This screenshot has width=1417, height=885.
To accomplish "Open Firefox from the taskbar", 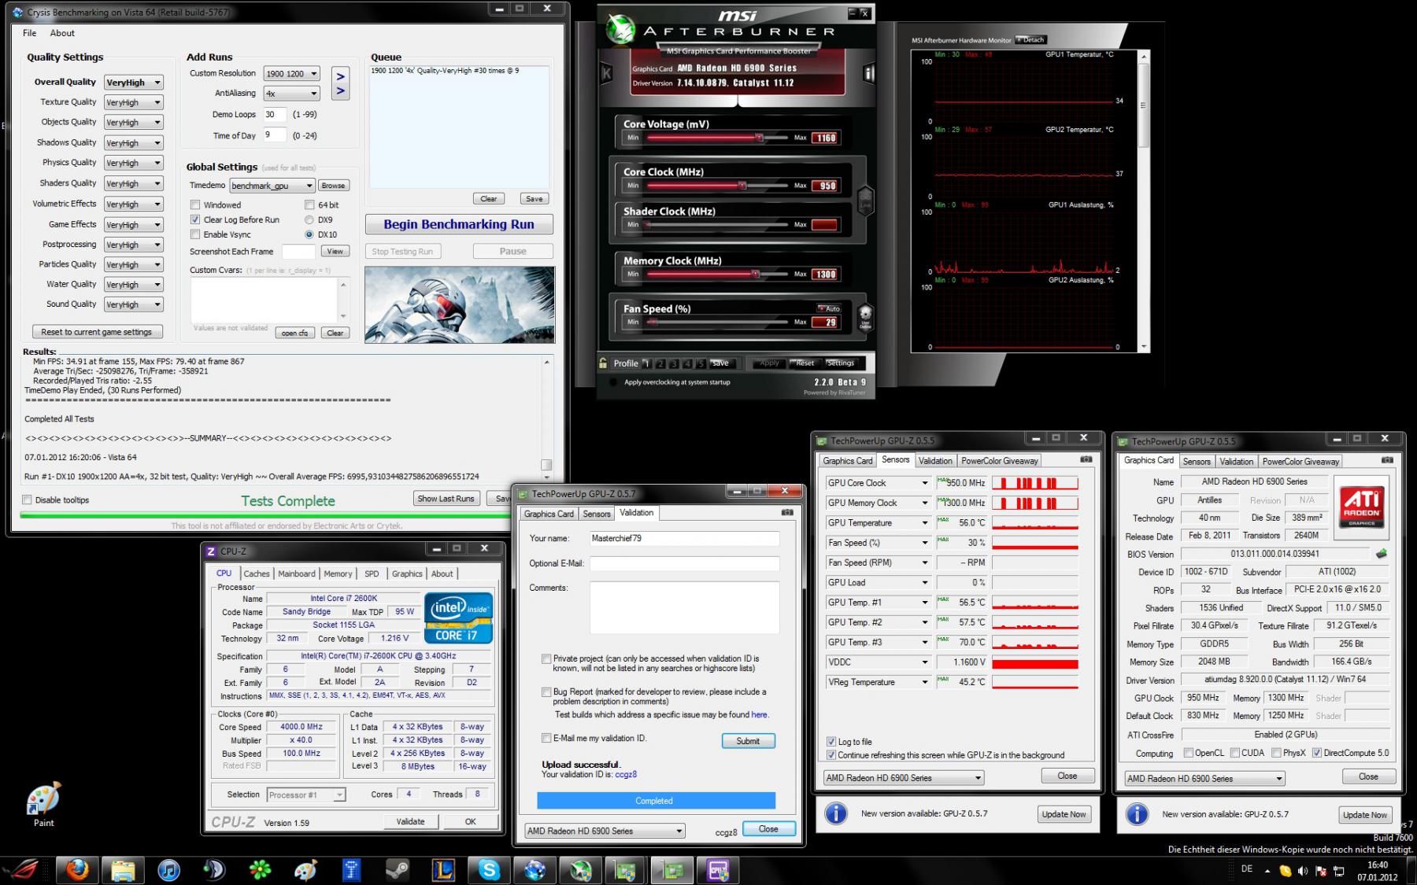I will click(x=77, y=870).
